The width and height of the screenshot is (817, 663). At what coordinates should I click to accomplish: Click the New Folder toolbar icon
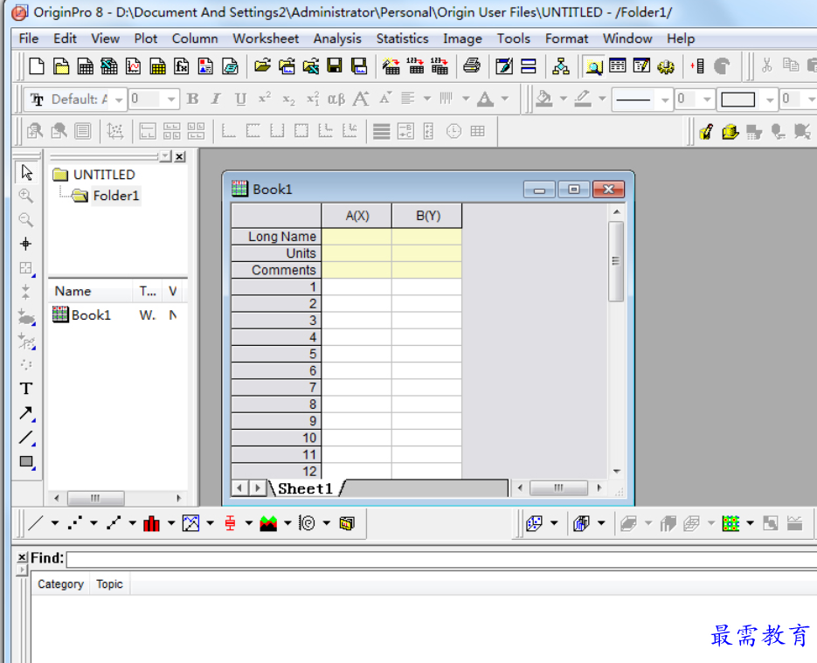(x=61, y=66)
